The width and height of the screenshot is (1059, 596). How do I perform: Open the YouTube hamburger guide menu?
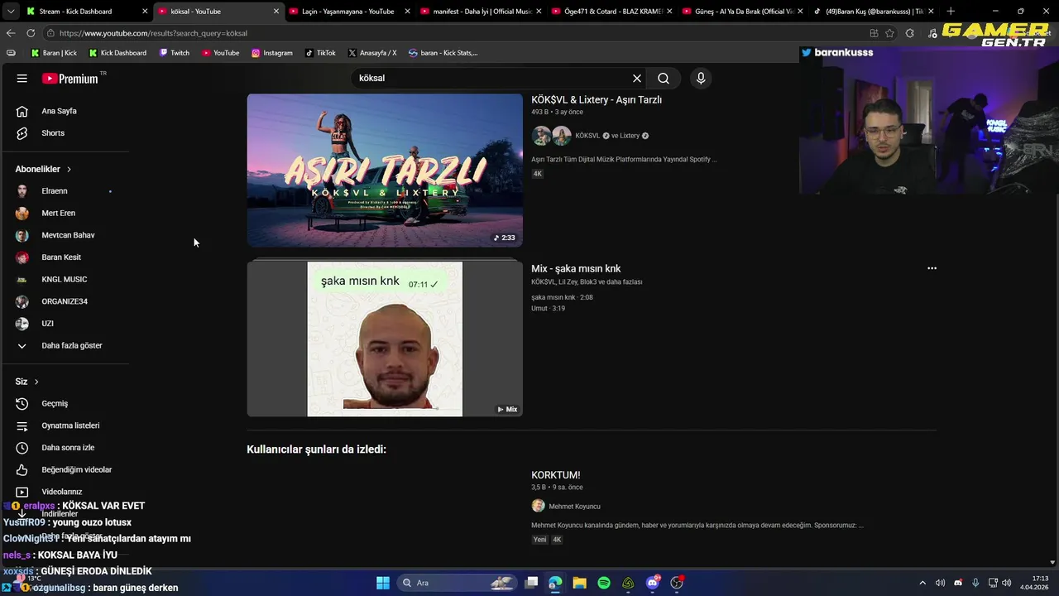[22, 79]
